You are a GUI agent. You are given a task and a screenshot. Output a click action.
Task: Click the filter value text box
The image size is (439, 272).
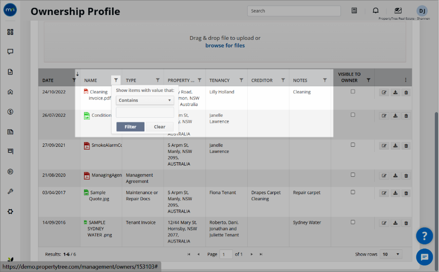pos(145,113)
